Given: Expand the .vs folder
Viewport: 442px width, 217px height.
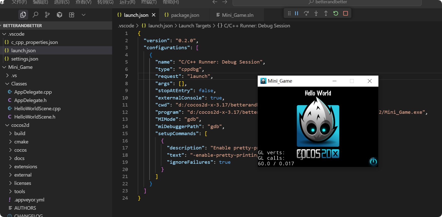Looking at the screenshot, I should [x=56, y=75].
